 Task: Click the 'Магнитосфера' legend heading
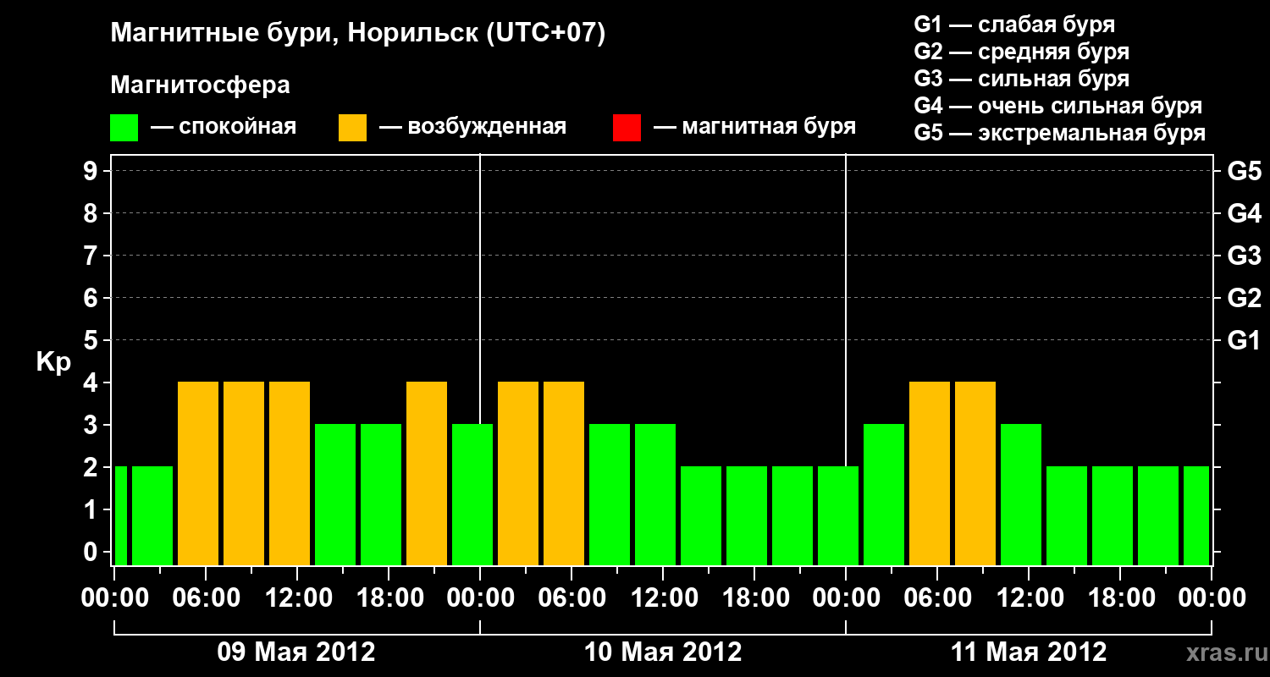click(200, 85)
